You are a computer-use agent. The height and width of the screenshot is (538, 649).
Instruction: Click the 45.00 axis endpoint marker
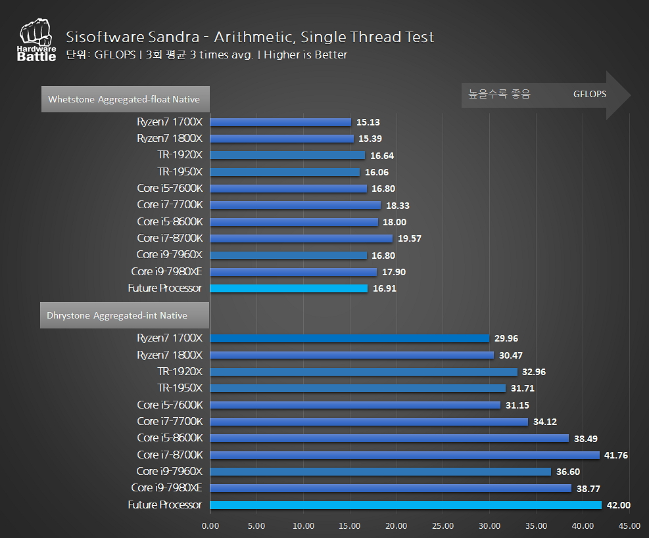(x=629, y=526)
